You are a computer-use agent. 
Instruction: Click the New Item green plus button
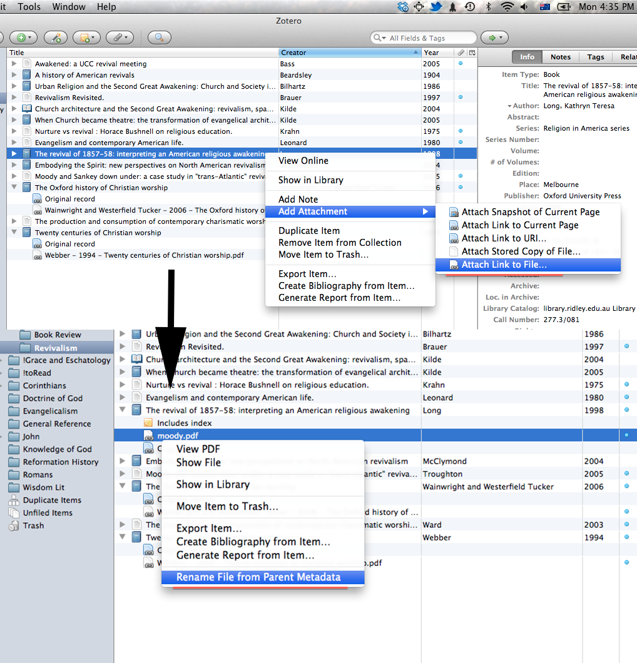(x=24, y=38)
